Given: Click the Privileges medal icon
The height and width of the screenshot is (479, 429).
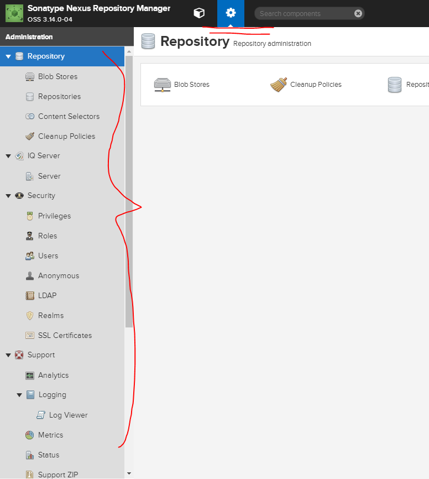Looking at the screenshot, I should 30,216.
